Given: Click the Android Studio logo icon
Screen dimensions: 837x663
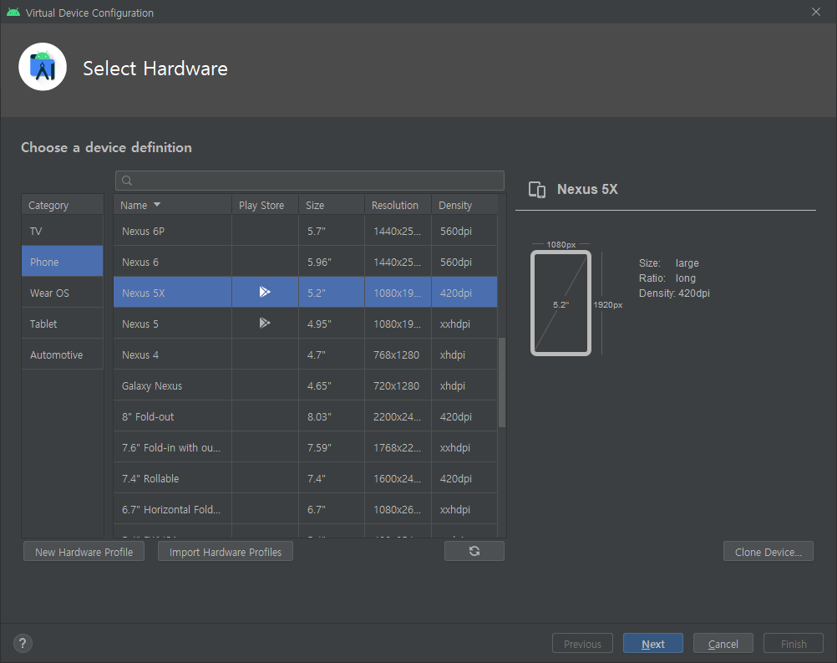Looking at the screenshot, I should (x=43, y=67).
